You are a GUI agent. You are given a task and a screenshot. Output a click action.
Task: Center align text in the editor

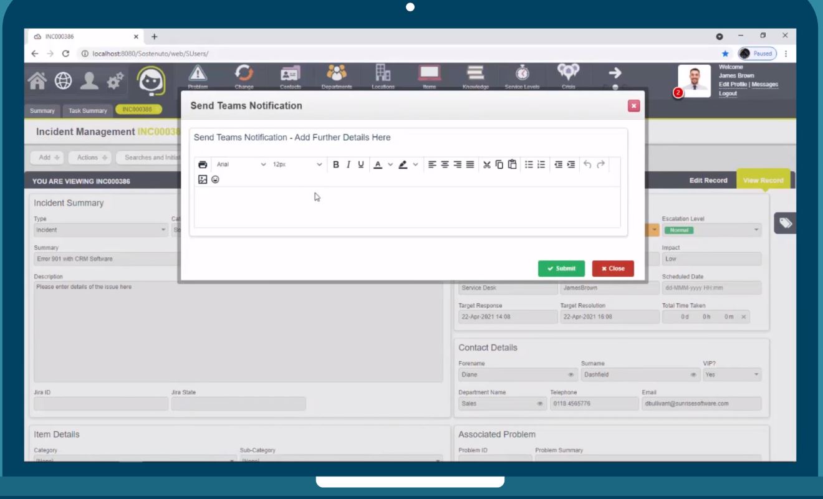pyautogui.click(x=445, y=164)
